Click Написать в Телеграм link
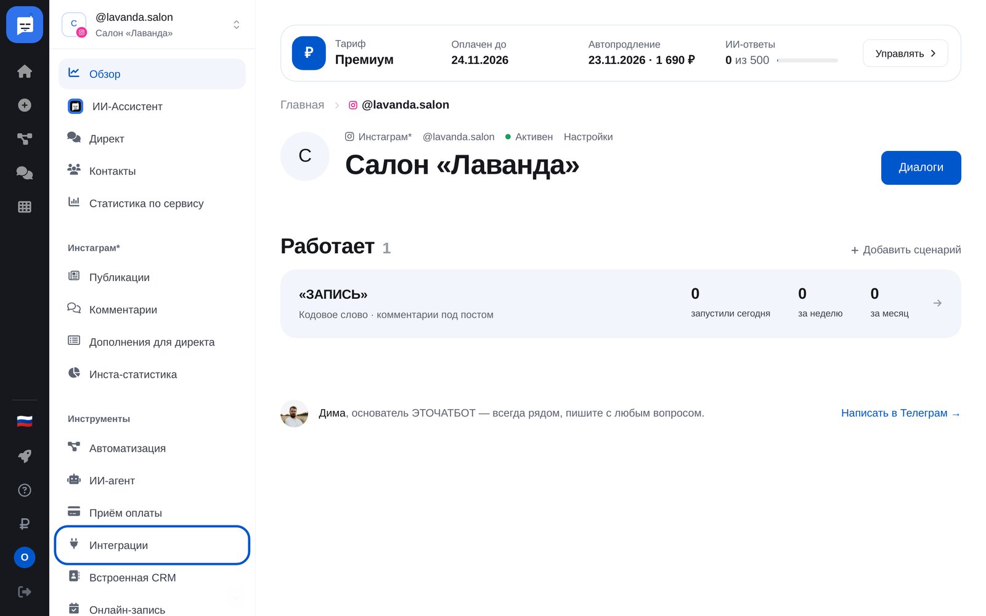Image resolution: width=986 pixels, height=616 pixels. click(901, 413)
